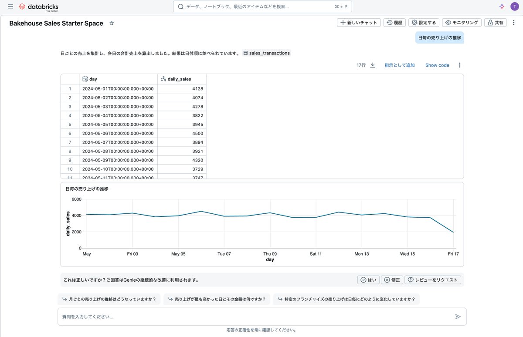Click Show code link
Image resolution: width=523 pixels, height=337 pixels.
tap(437, 65)
